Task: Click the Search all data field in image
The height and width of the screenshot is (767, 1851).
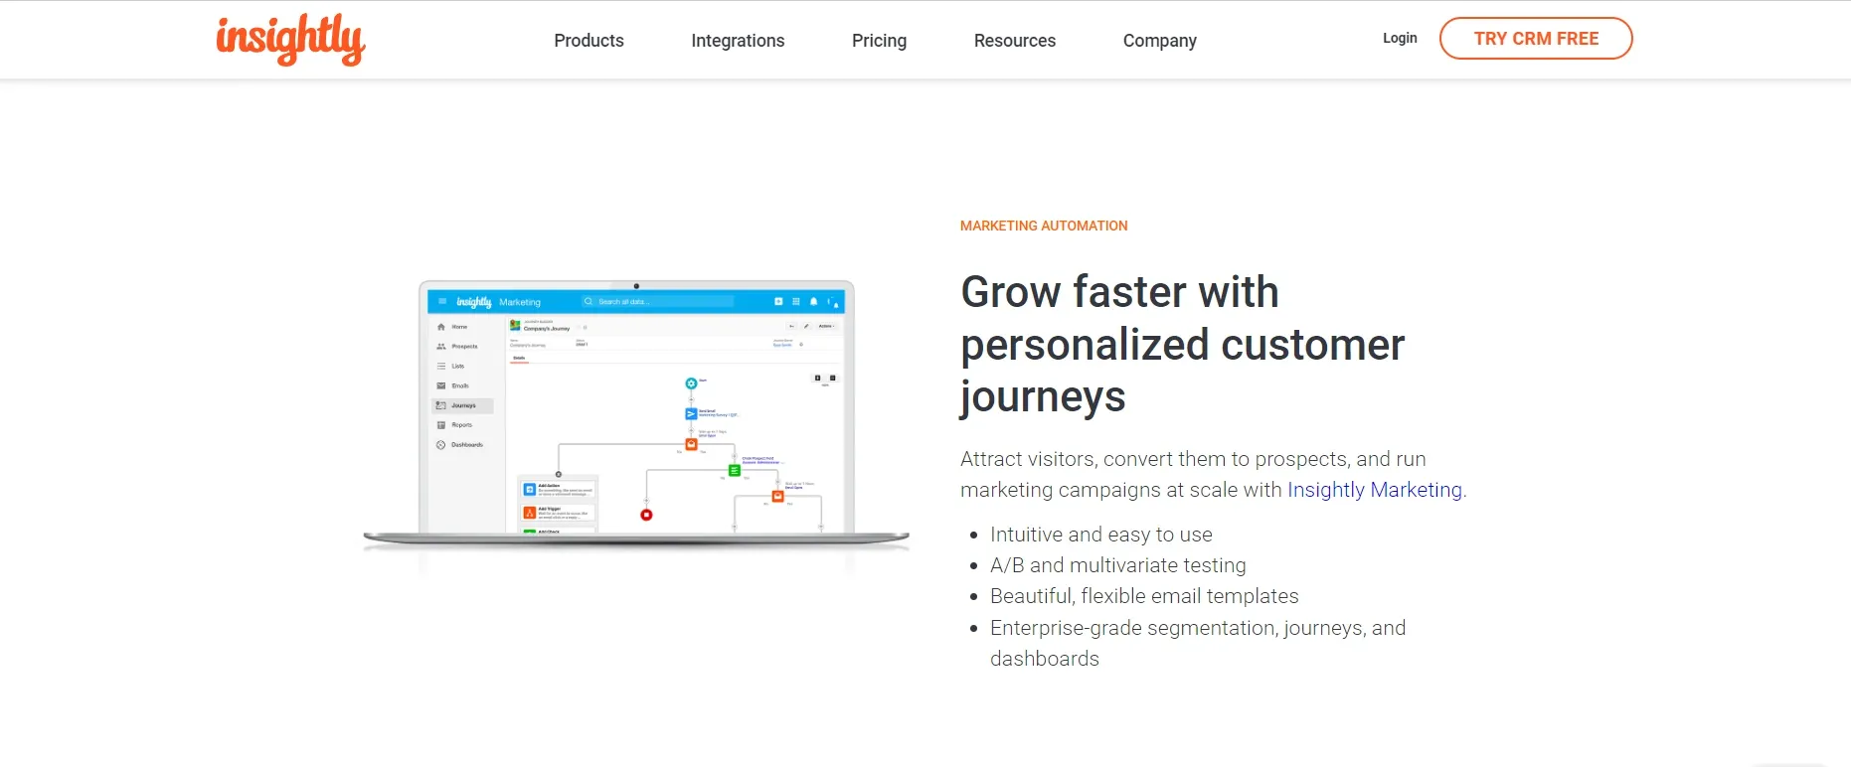Action: (x=657, y=301)
